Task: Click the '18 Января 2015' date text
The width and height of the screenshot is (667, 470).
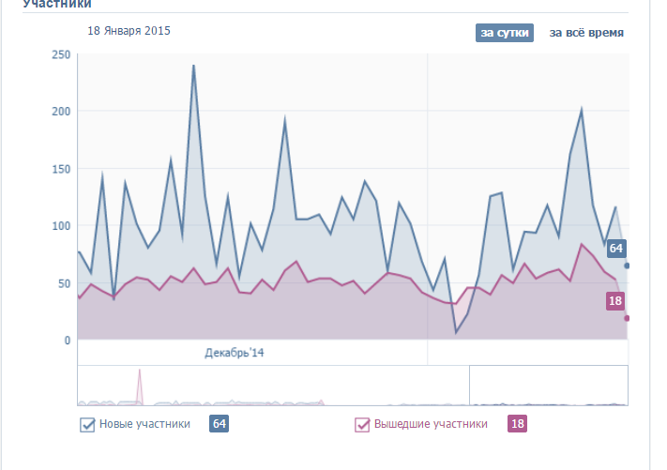Action: (129, 31)
